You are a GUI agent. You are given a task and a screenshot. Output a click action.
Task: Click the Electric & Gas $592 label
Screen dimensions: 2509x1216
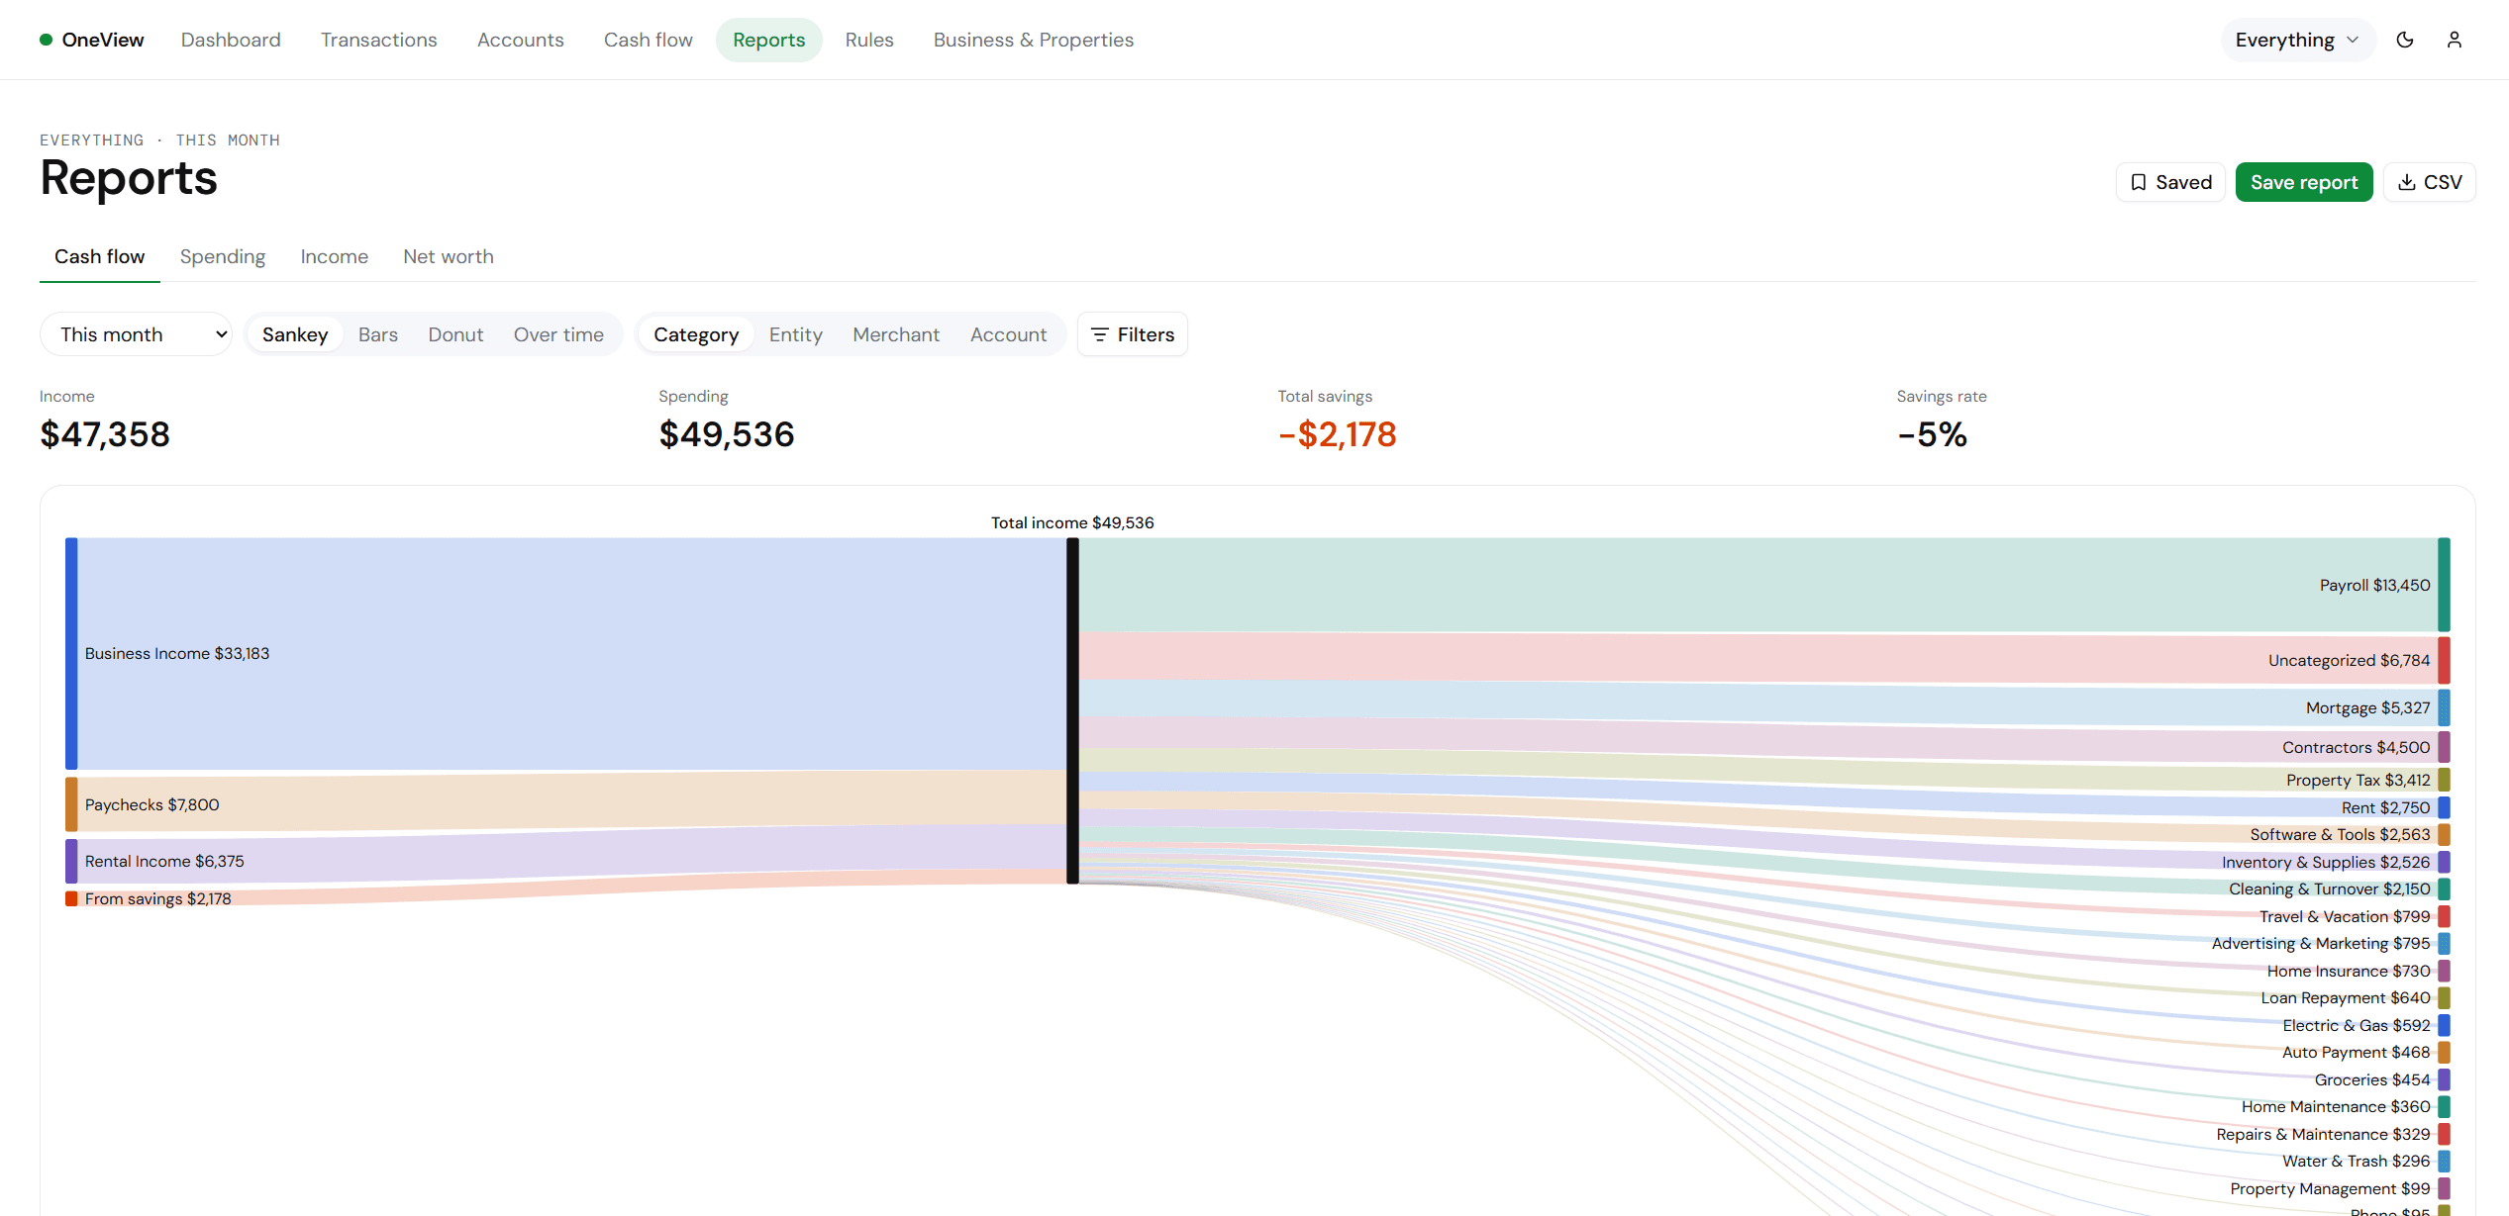coord(2357,1025)
